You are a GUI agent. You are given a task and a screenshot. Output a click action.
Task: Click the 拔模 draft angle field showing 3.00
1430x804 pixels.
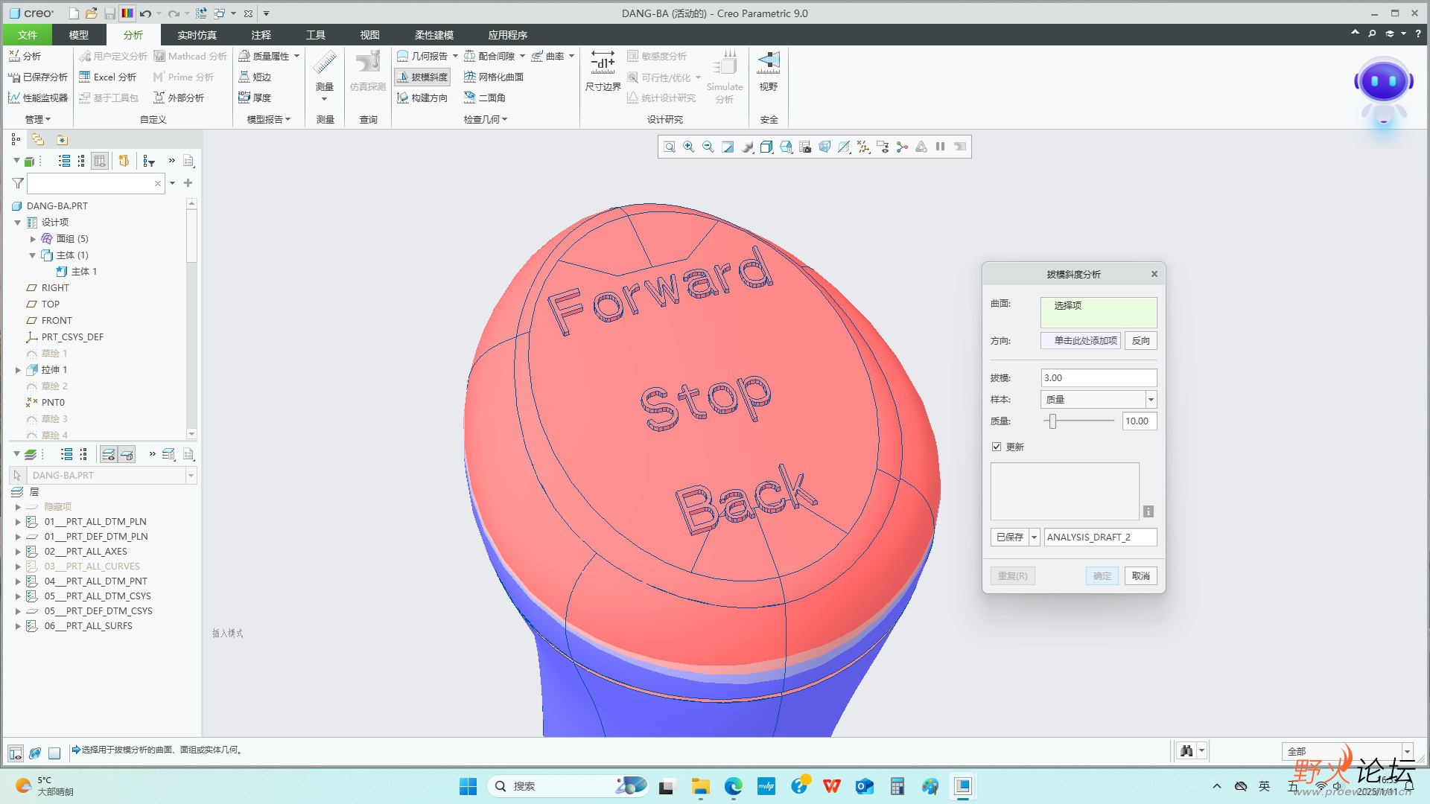pos(1099,378)
